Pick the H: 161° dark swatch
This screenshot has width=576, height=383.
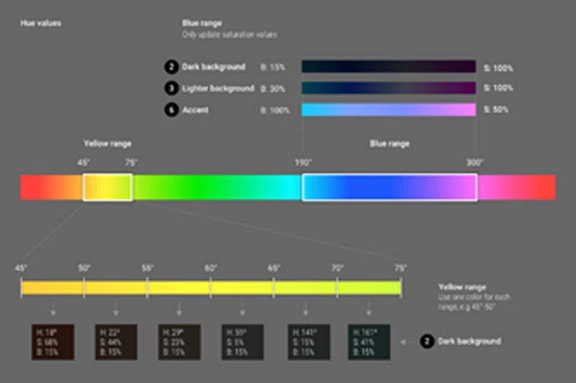tap(369, 341)
